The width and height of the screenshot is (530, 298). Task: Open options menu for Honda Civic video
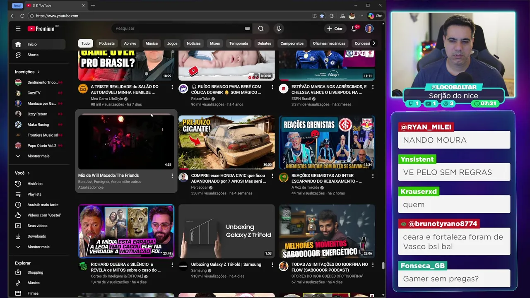[272, 176]
